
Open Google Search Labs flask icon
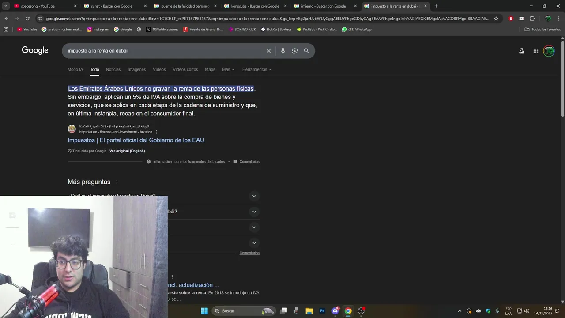coord(521,51)
